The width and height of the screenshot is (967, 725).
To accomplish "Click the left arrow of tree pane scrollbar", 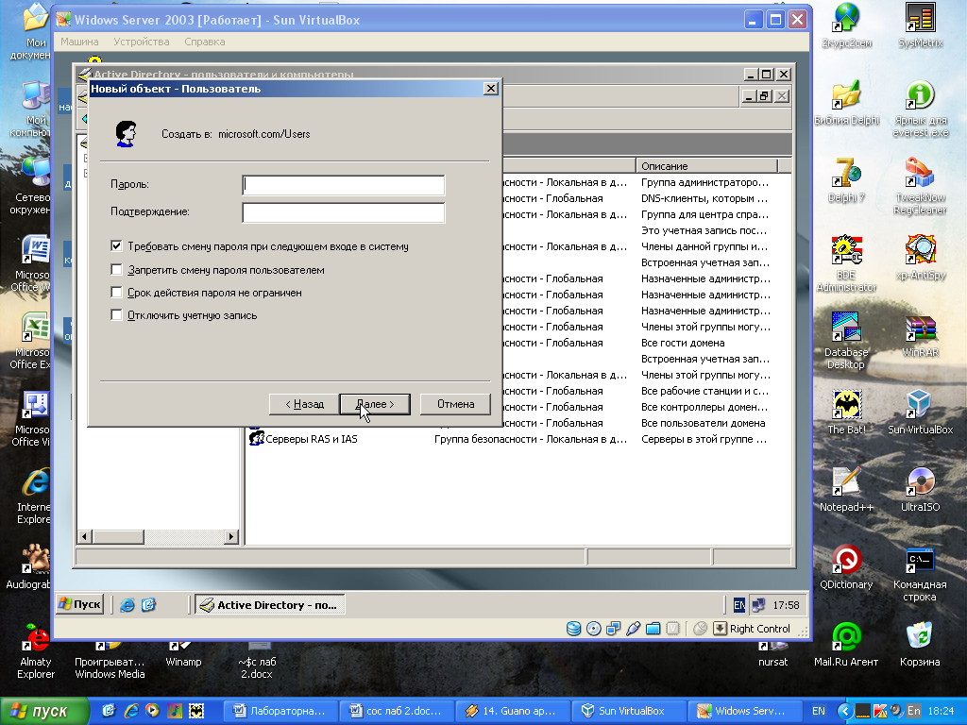I will pyautogui.click(x=85, y=536).
